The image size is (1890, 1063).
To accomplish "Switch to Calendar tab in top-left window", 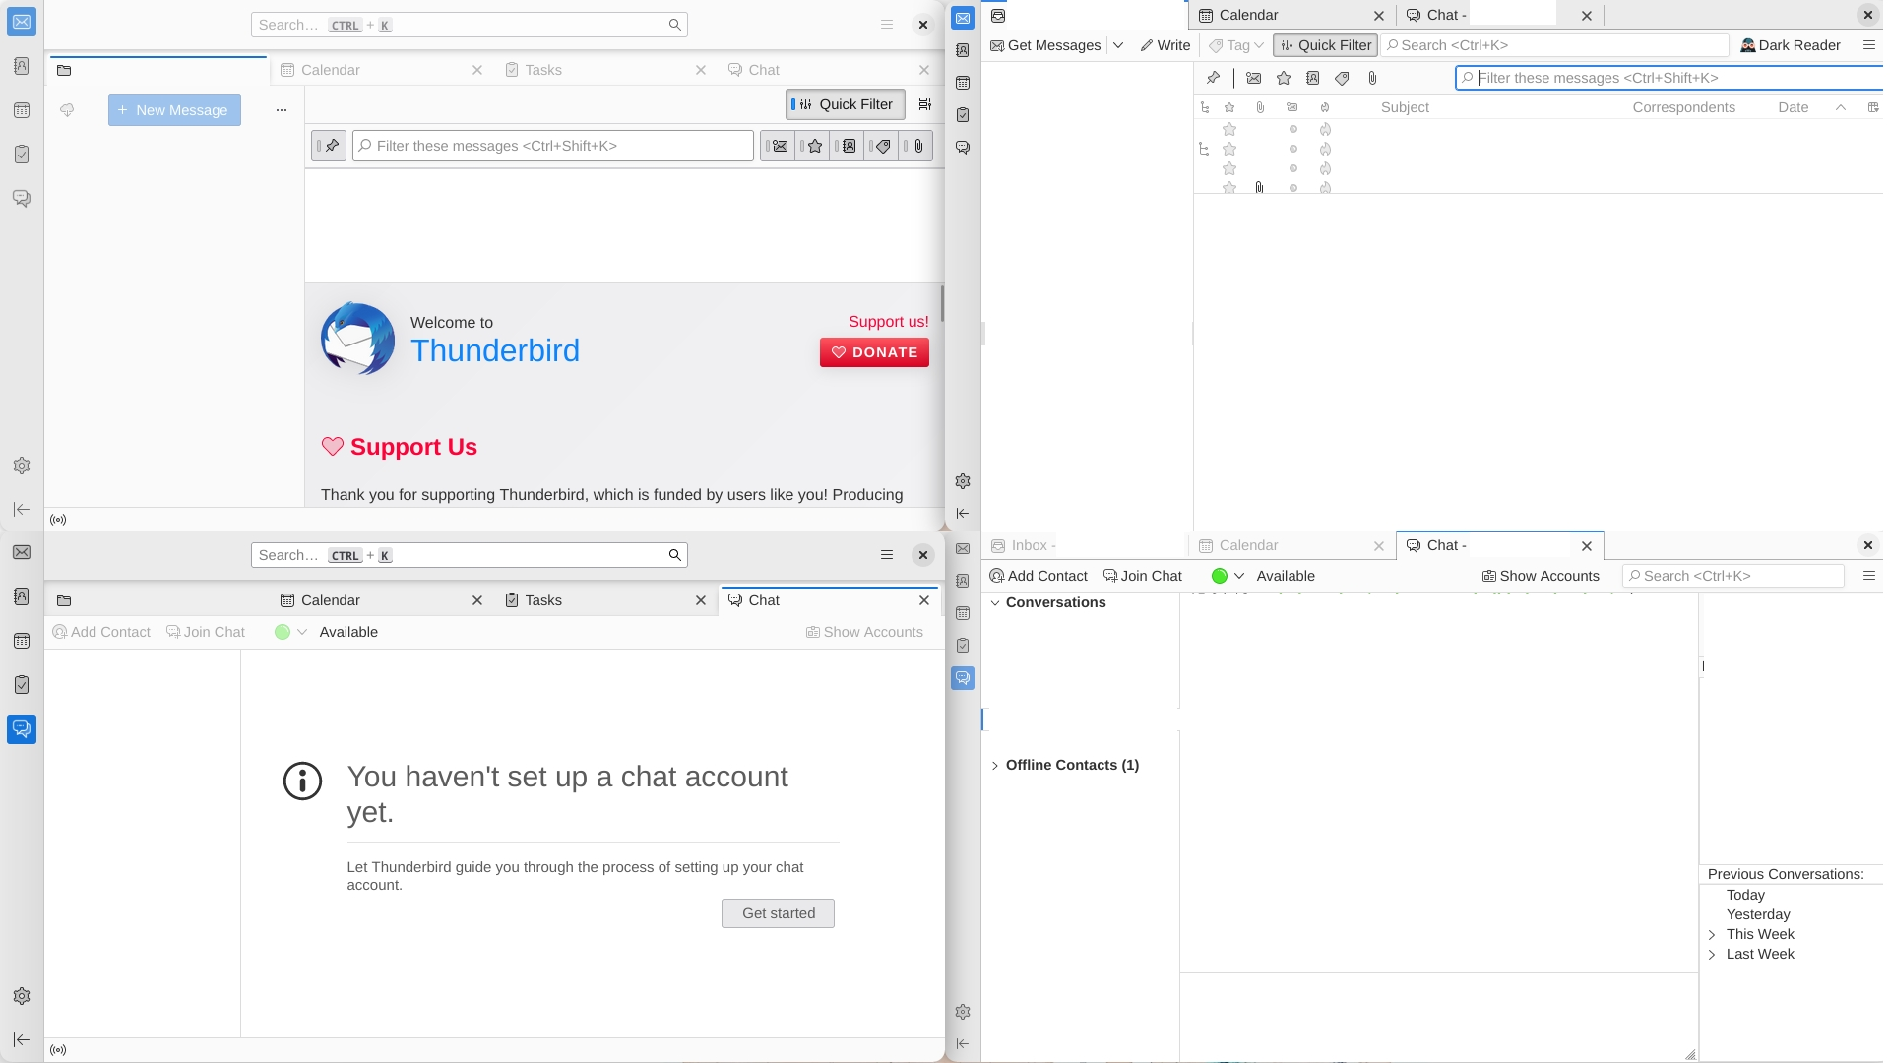I will coord(381,70).
